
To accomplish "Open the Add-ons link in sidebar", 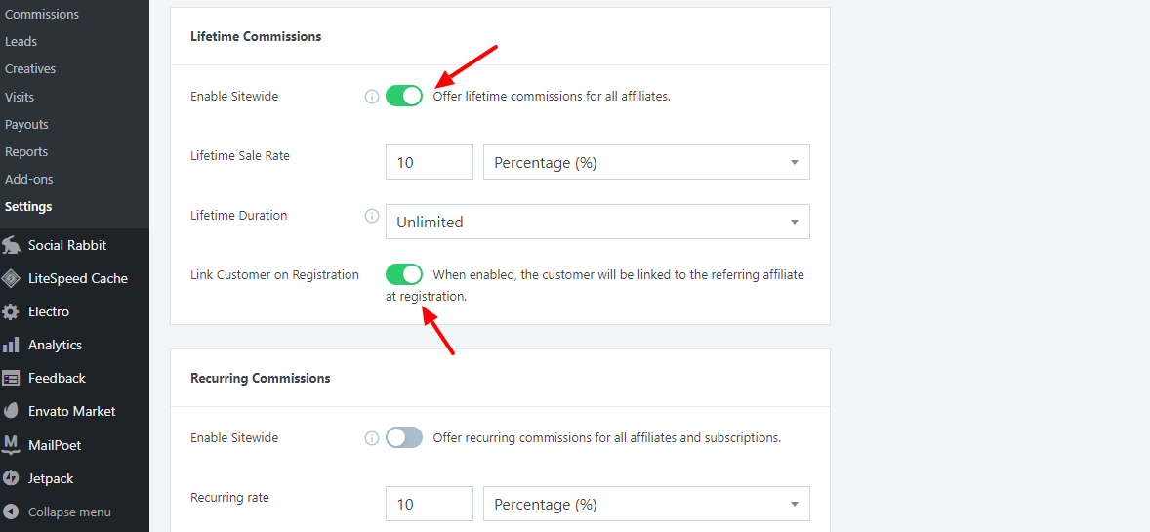I will (29, 180).
